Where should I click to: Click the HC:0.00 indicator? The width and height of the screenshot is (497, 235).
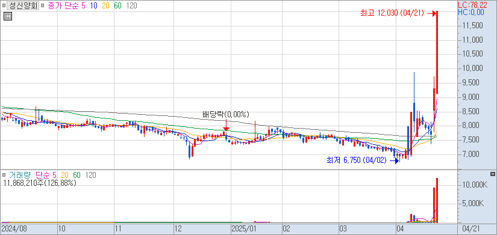click(x=471, y=12)
